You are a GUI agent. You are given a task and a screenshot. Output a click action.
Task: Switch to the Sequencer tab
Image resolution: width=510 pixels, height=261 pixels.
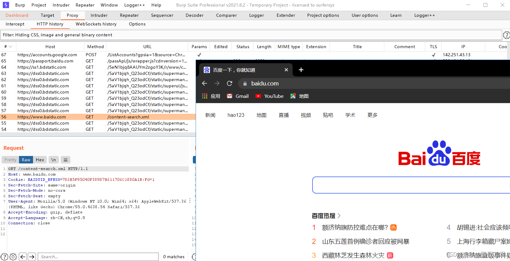coord(162,15)
